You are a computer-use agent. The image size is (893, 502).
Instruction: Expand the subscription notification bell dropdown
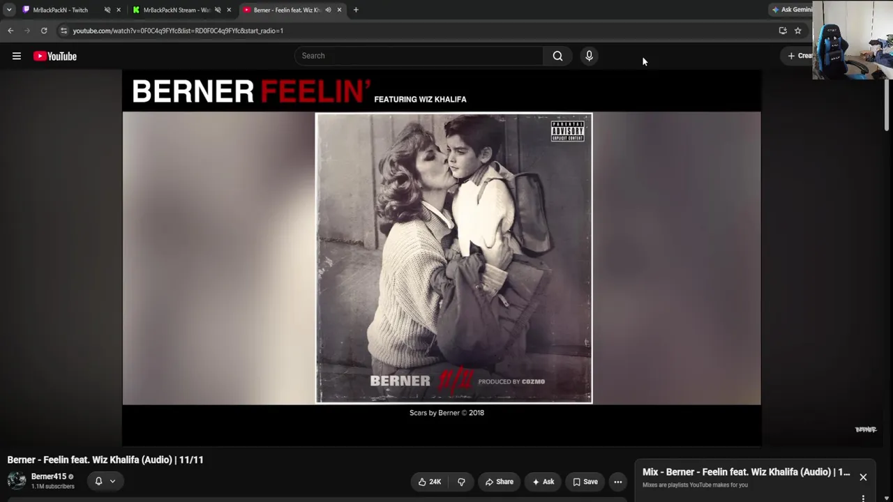click(105, 481)
